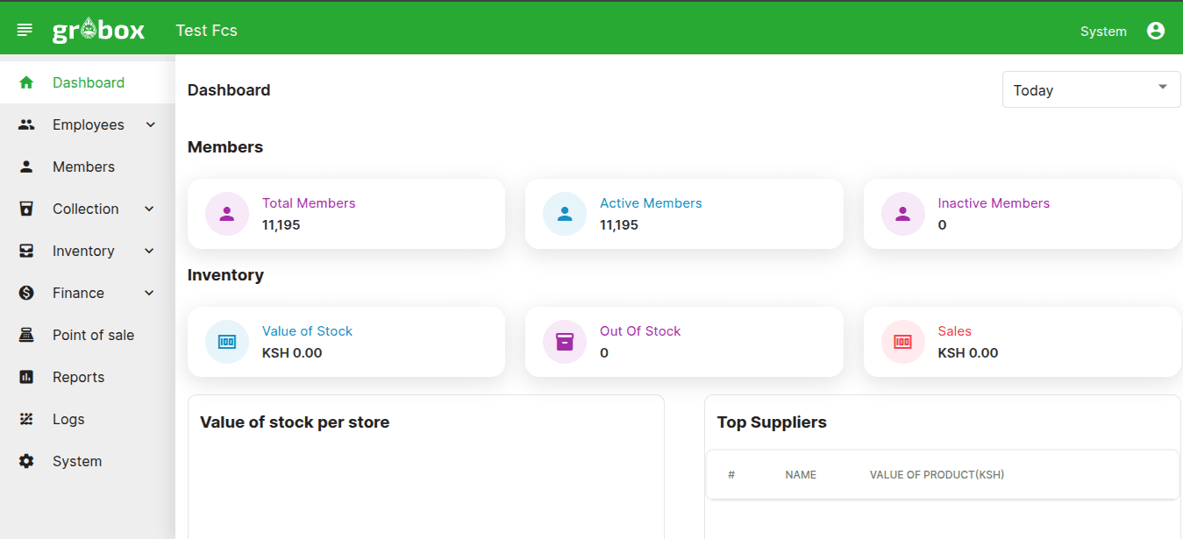Viewport: 1183px width, 539px height.
Task: Open the System menu at top right
Action: (1103, 30)
